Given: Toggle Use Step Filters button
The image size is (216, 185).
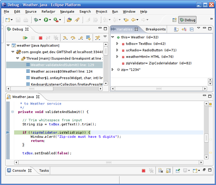Looking at the screenshot, I should 97,38.
